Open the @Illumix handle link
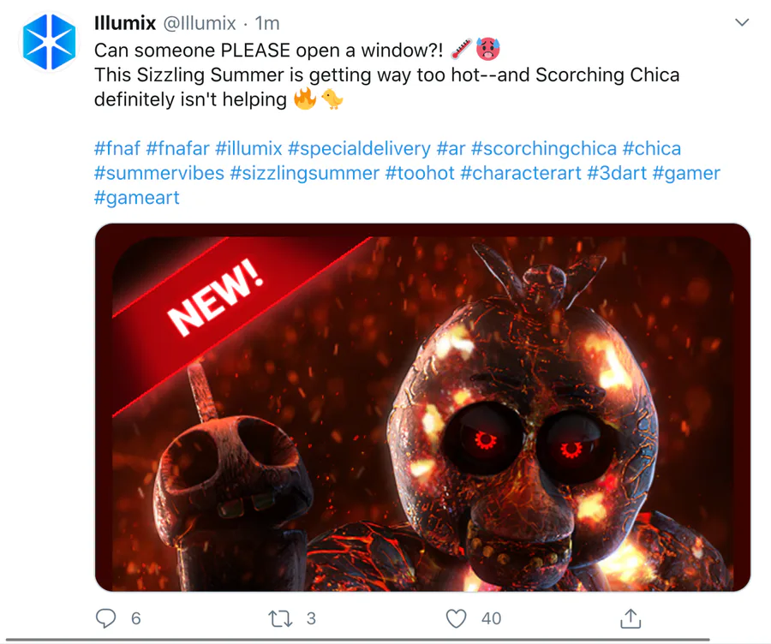Viewport: 771px width, 644px height. [199, 23]
